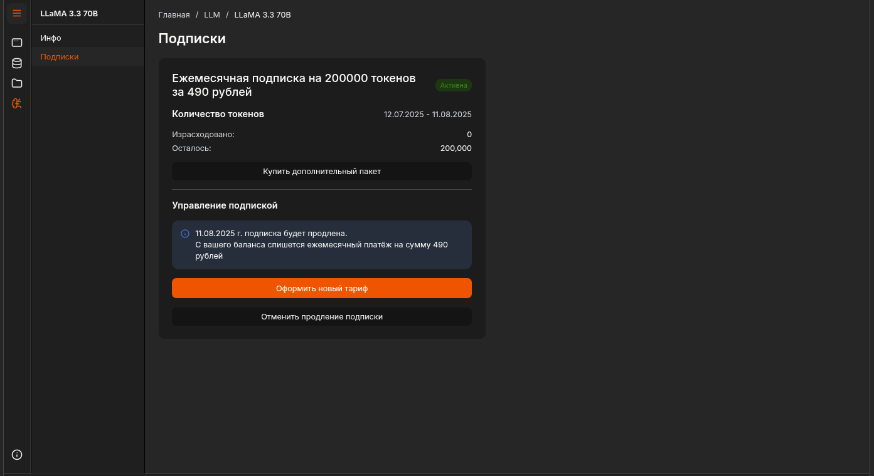Click Купить дополнительный пакет button
874x476 pixels.
[x=322, y=172]
